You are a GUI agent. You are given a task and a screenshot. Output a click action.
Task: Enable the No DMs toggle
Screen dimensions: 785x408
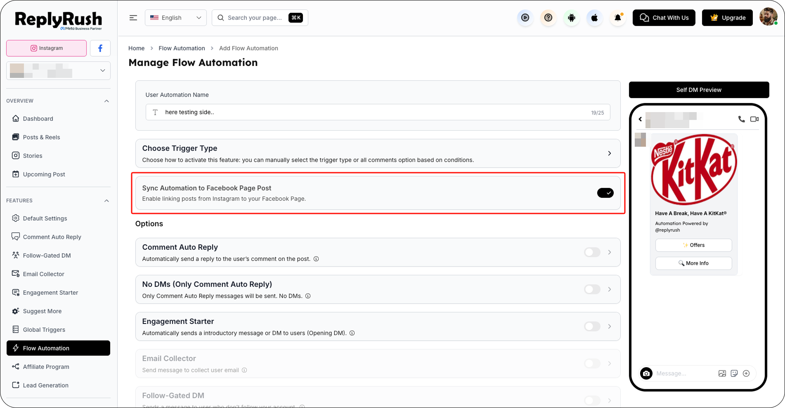(592, 289)
